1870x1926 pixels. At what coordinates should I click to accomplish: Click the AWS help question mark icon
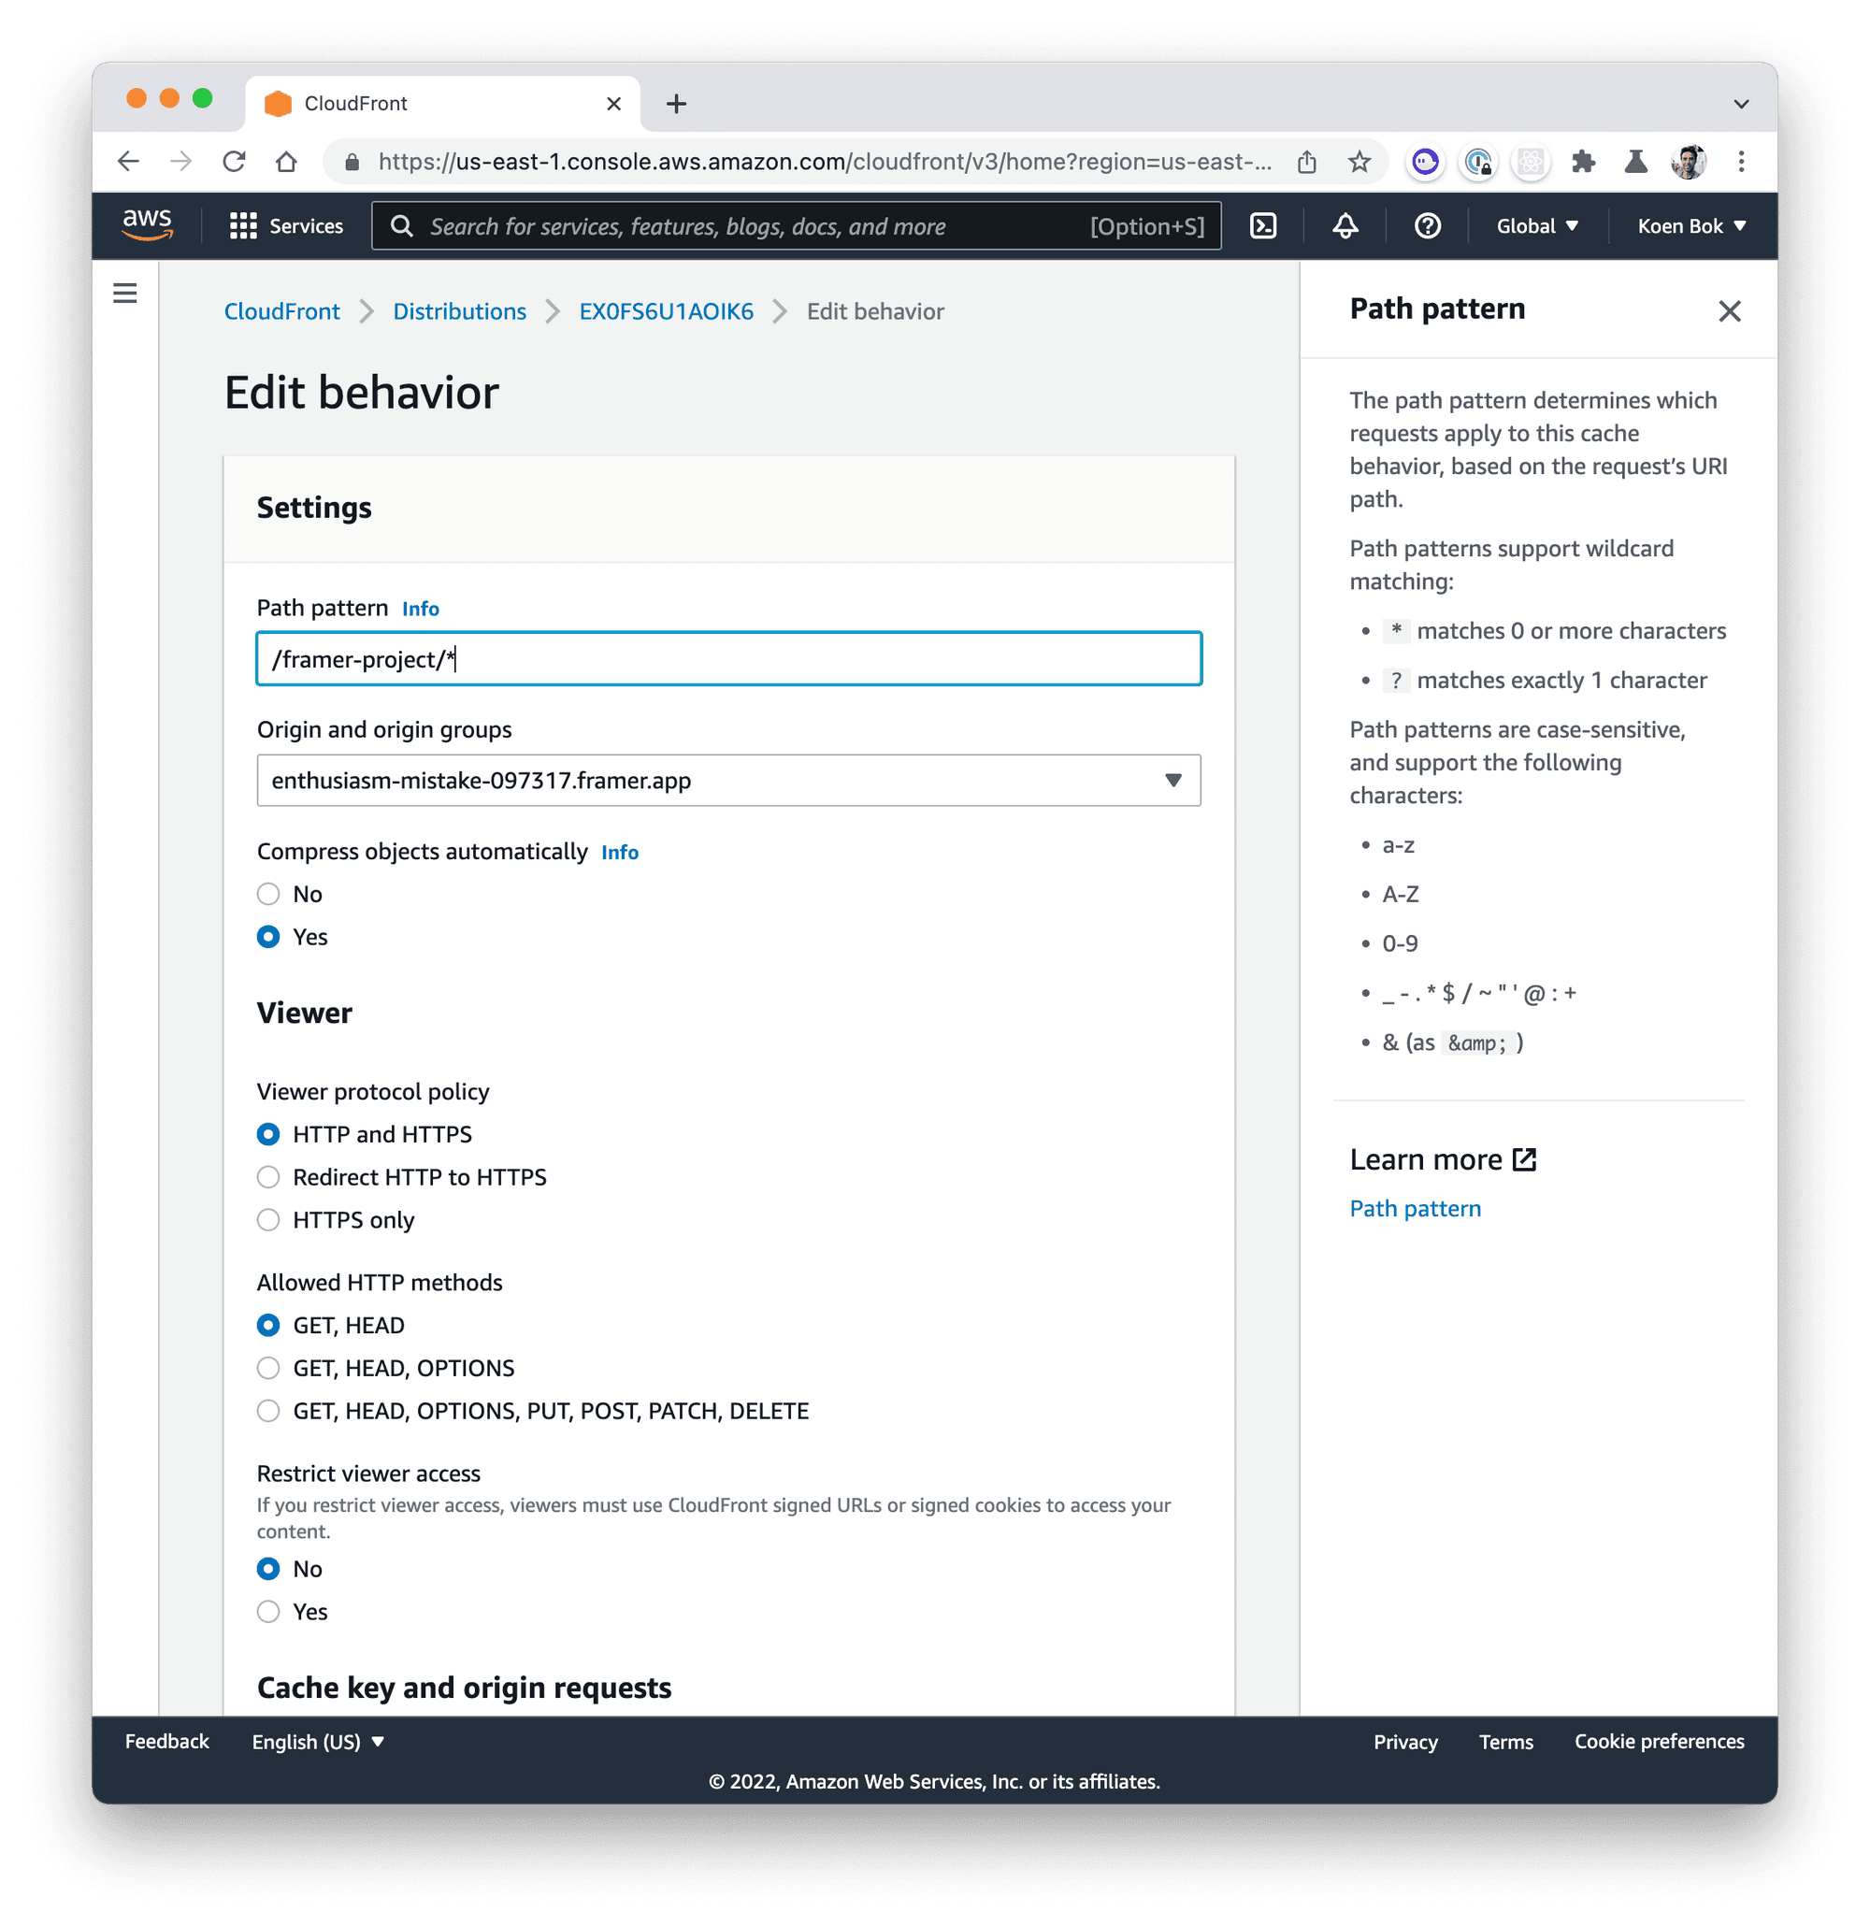tap(1427, 226)
